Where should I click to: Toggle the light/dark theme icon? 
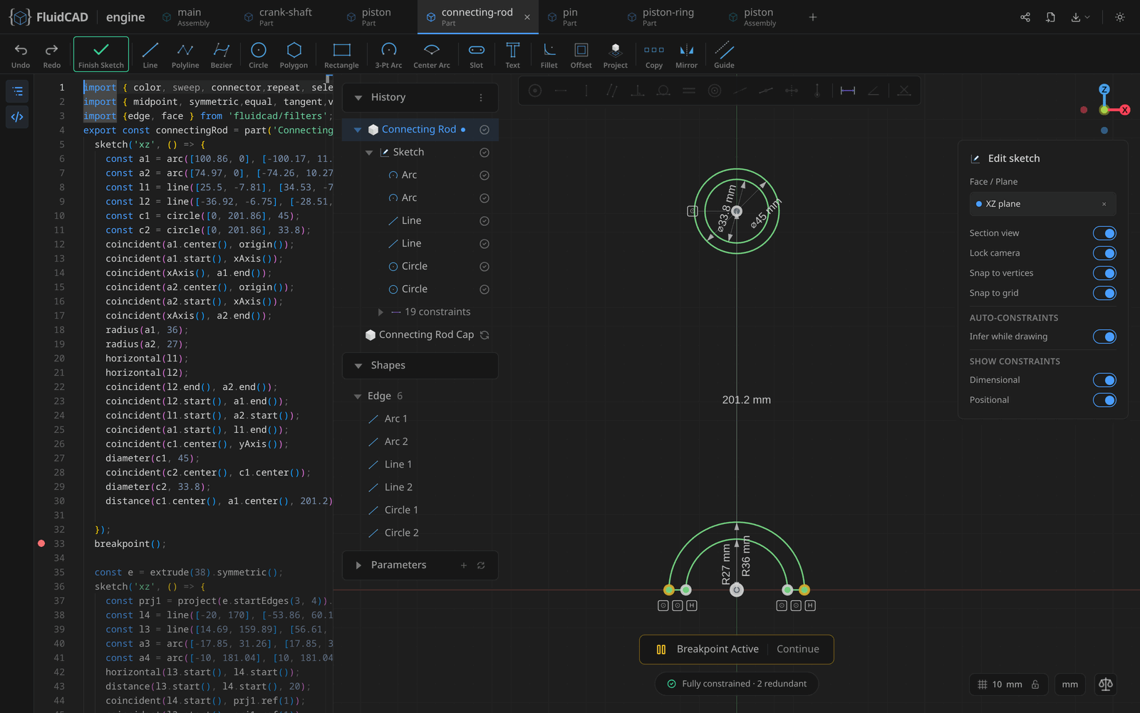coord(1120,17)
